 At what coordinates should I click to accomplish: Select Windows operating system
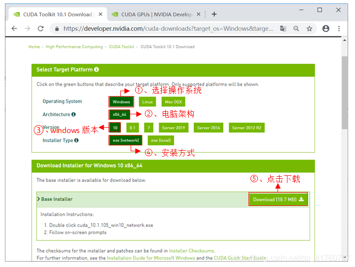coord(121,102)
